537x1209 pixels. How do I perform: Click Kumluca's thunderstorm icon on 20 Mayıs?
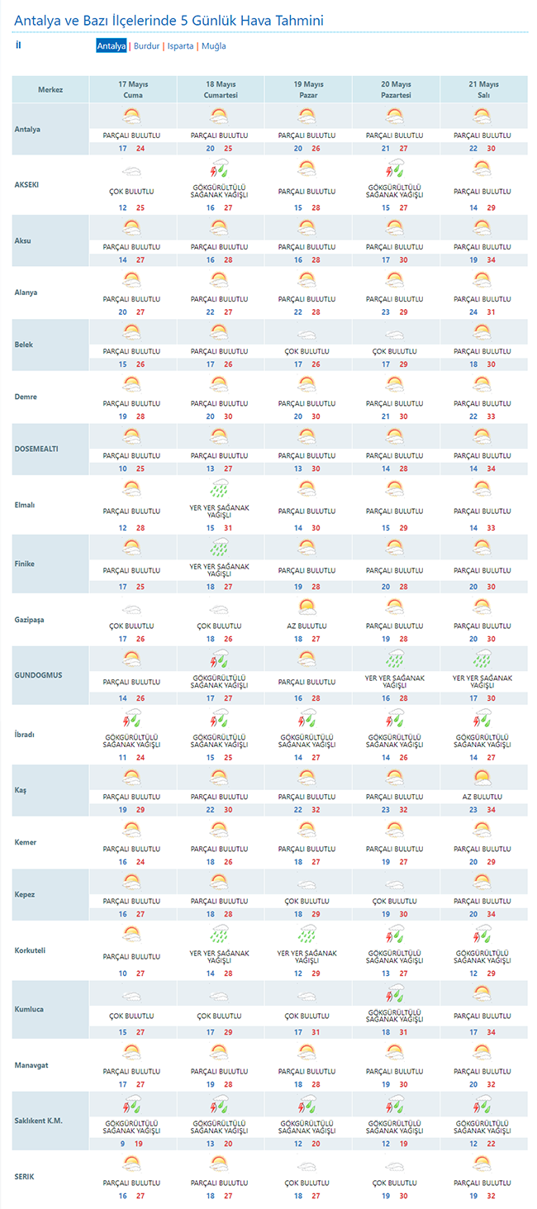pyautogui.click(x=395, y=995)
